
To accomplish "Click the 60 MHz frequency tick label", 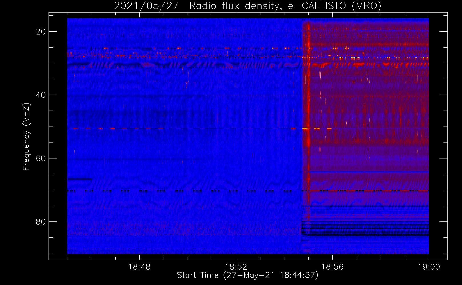I will click(x=41, y=158).
